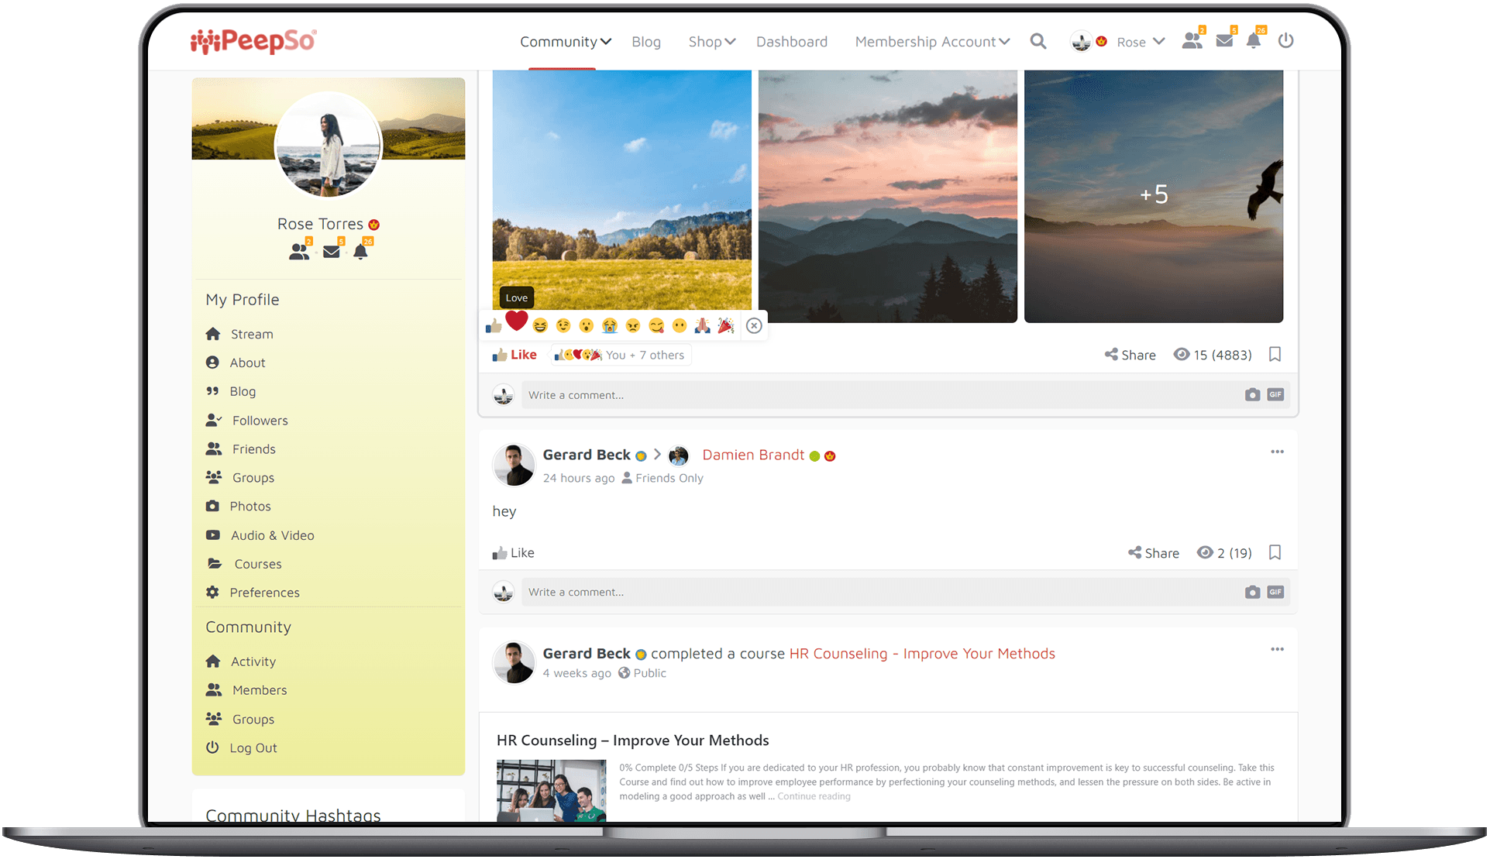
Task: Open the PeepSo logo home link
Action: [x=254, y=40]
